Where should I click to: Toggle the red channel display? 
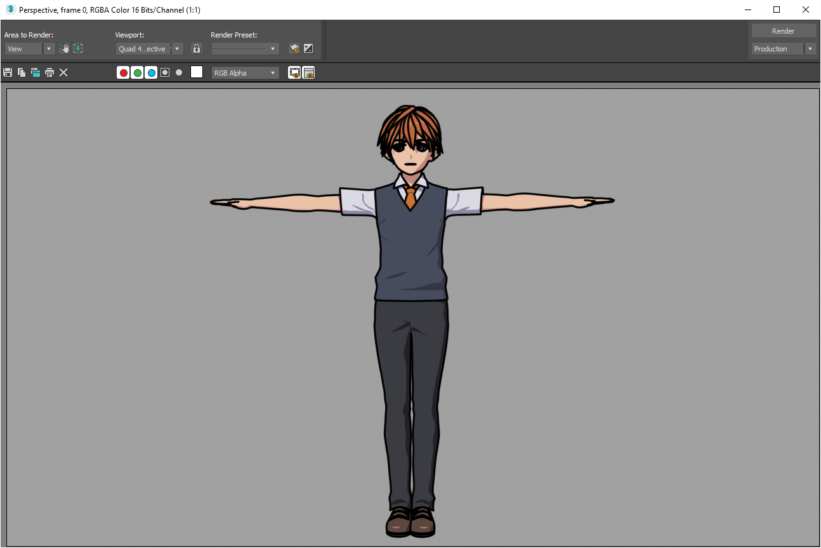123,73
